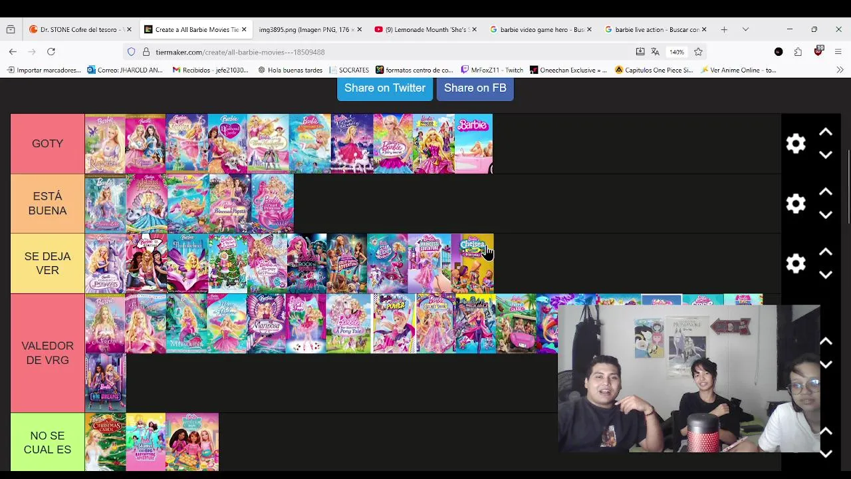851x479 pixels.
Task: Select Chelsea movie thumbnail in SE DEJA VER
Action: pos(473,263)
